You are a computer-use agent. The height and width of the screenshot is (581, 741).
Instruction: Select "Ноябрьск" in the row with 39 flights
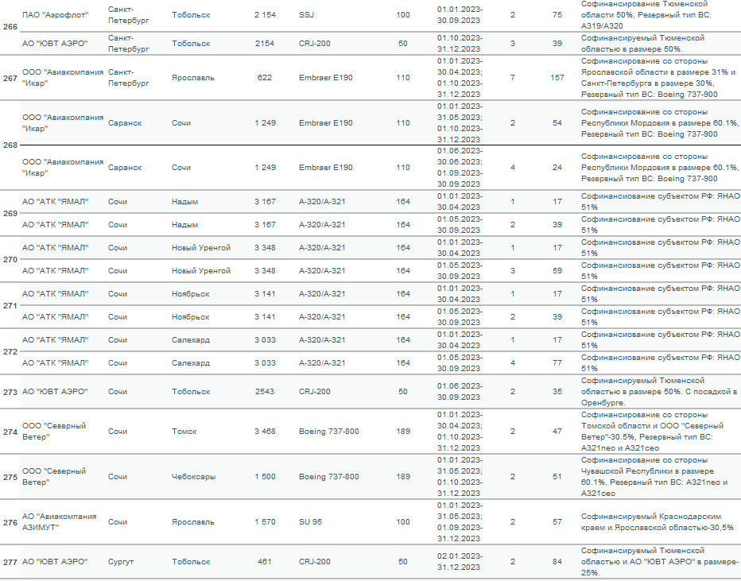(x=191, y=317)
